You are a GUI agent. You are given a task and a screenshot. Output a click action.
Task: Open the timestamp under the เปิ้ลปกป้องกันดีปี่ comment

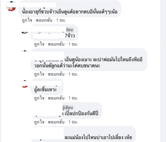point(73,122)
